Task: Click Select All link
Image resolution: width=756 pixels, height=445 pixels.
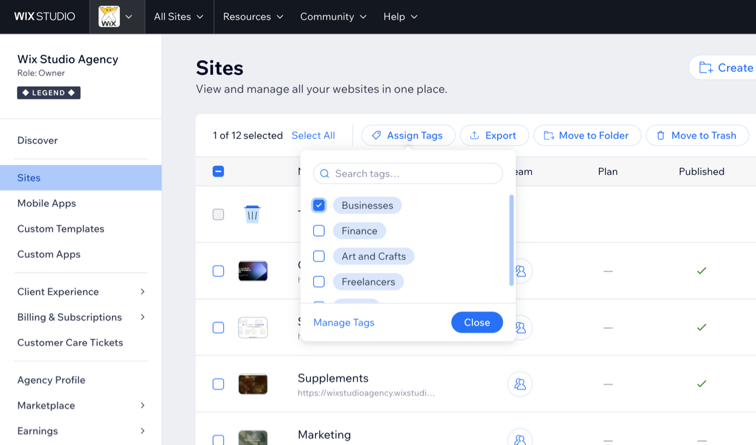Action: click(x=313, y=135)
